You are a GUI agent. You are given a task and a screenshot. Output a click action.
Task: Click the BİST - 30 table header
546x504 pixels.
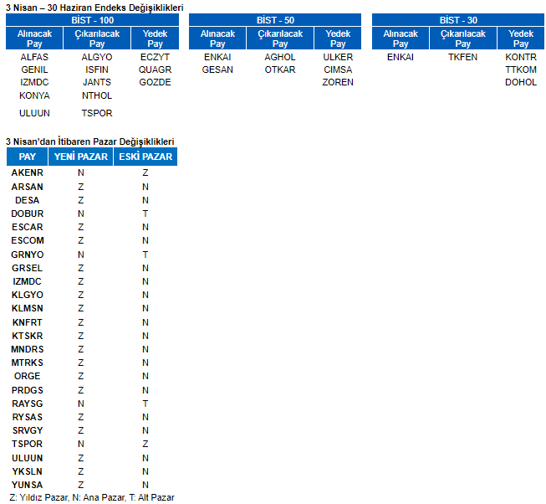(457, 19)
